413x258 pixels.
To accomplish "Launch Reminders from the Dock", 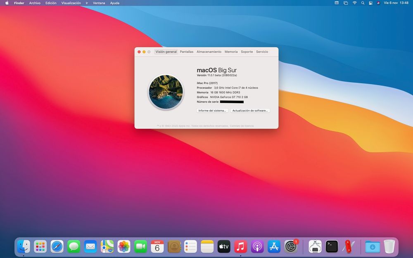I will click(x=191, y=247).
